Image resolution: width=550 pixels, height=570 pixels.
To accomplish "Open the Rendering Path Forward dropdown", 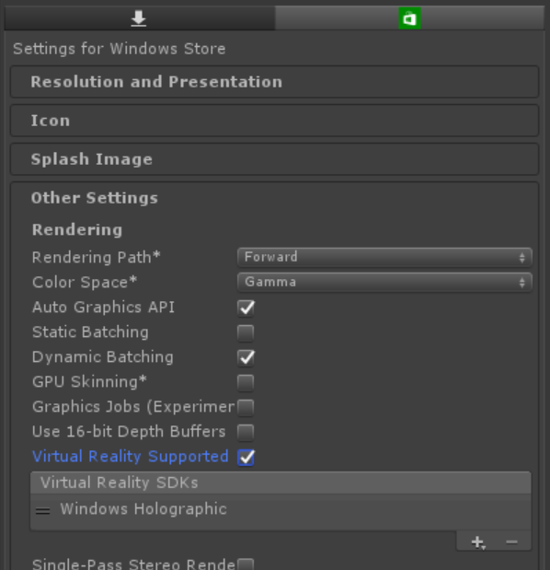I will (x=384, y=257).
